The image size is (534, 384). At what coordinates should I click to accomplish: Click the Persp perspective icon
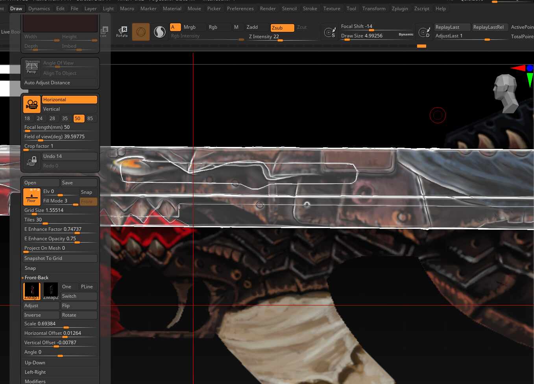click(x=32, y=67)
